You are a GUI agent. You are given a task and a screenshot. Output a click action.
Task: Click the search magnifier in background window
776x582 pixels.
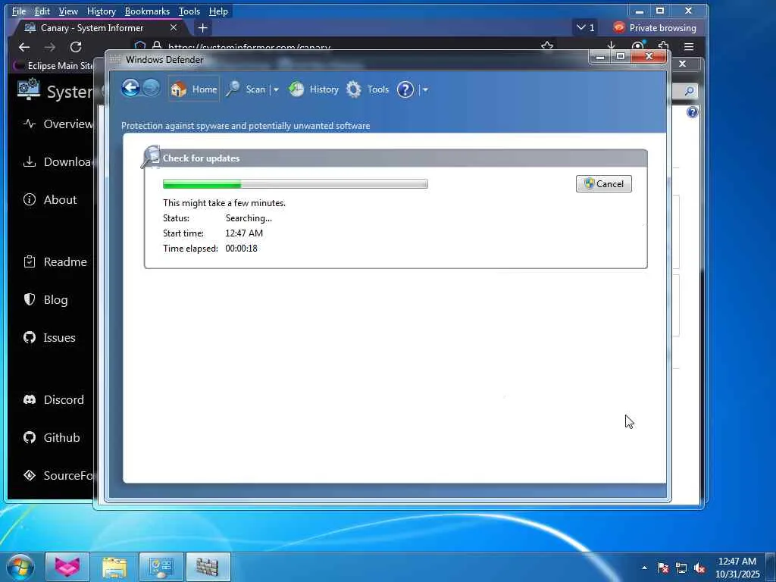tap(688, 91)
